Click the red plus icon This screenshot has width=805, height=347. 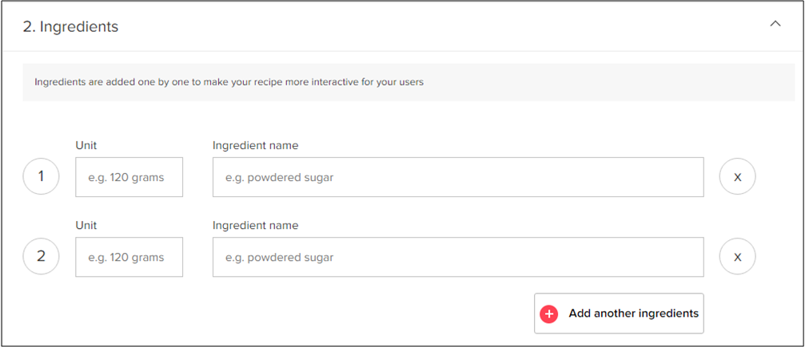[x=549, y=313]
